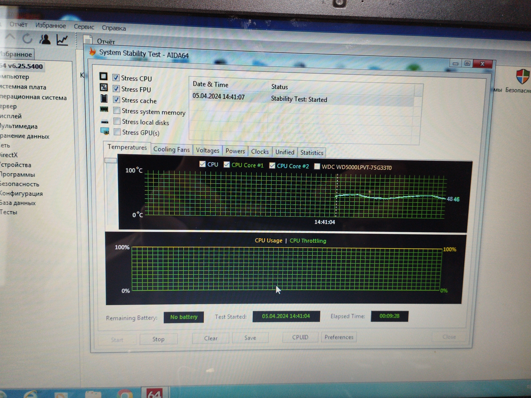The width and height of the screenshot is (531, 398).
Task: Click the AIDA64 refresh toolbar icon
Action: (27, 39)
